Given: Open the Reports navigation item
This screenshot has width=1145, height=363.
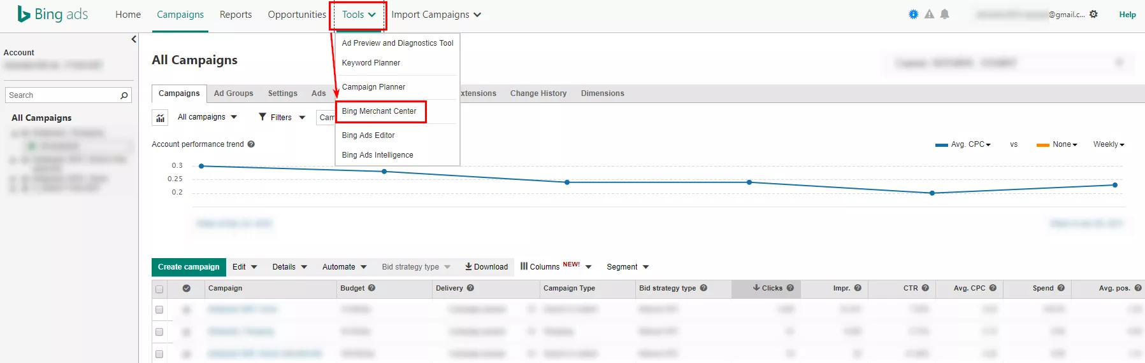Looking at the screenshot, I should (x=236, y=15).
